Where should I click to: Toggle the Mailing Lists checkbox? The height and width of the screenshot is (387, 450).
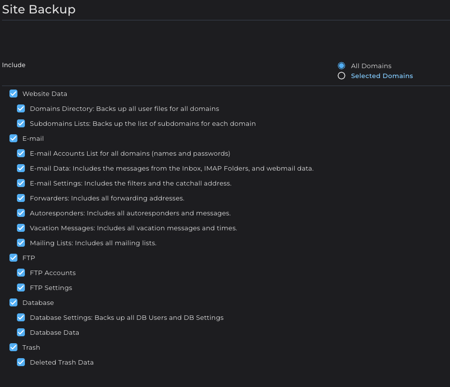21,243
